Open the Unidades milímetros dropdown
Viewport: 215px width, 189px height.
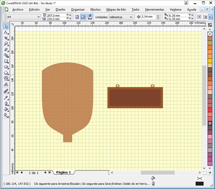click(131, 17)
